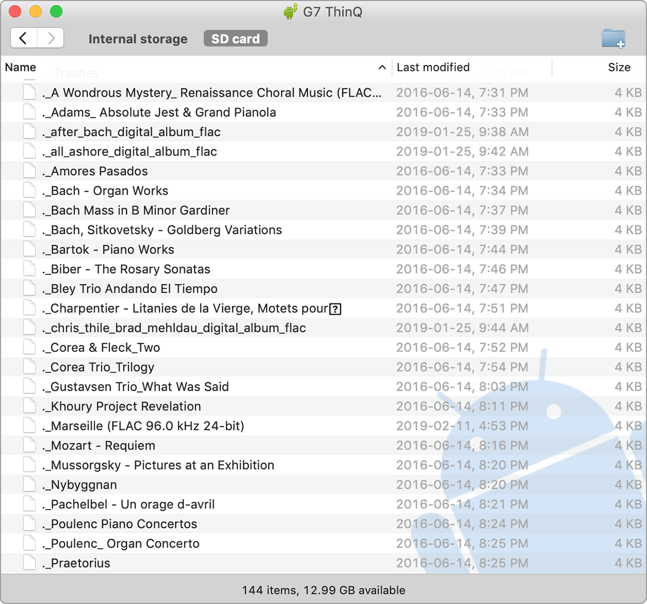Select ._Poulenc Piano Concertos file name
Viewport: 647px width, 604px height.
pyautogui.click(x=120, y=524)
